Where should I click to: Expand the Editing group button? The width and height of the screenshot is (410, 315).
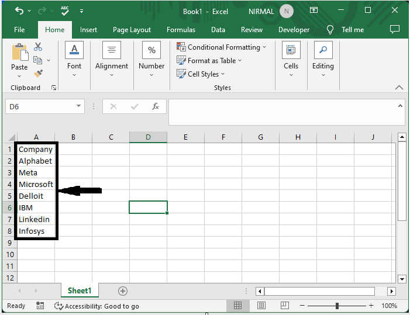323,59
